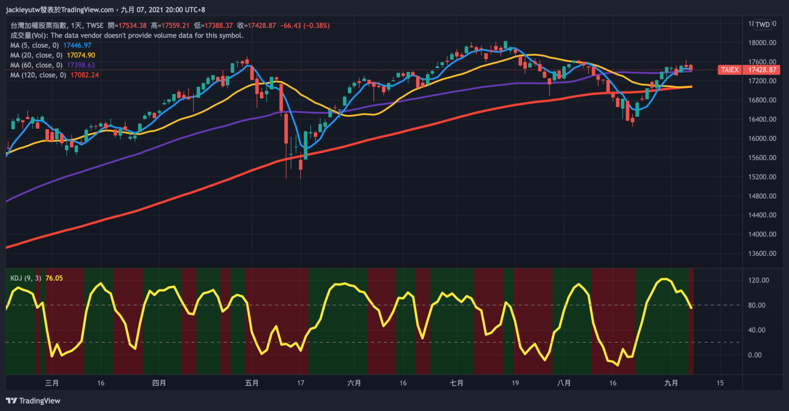
Task: Click the blue MA5 value 17446.97
Action: 77,45
